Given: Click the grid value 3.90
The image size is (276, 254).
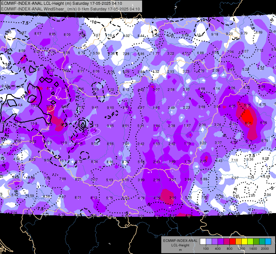Looking at the screenshot, I should coord(173,198).
